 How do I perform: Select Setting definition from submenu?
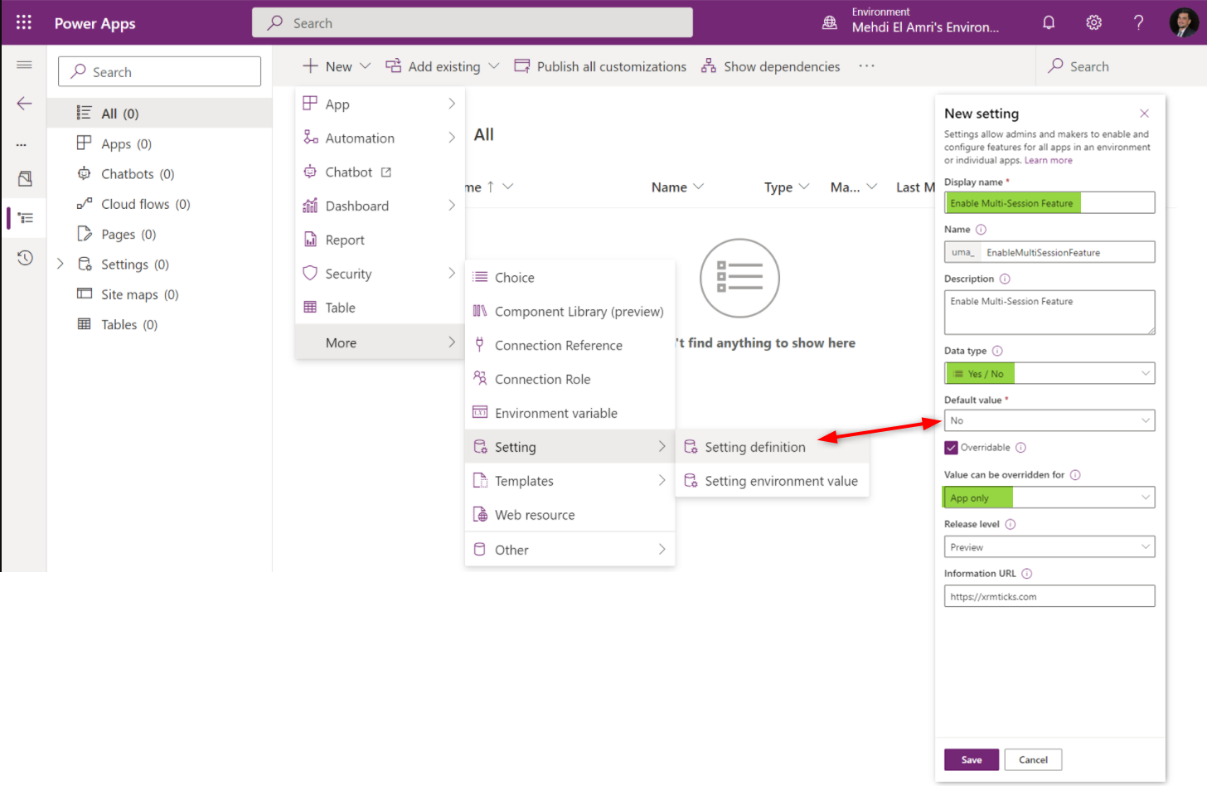coord(754,447)
